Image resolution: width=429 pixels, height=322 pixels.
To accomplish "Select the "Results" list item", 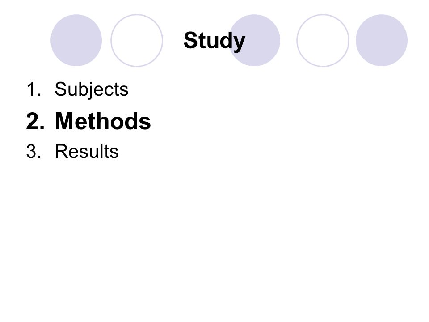I will pyautogui.click(x=86, y=151).
